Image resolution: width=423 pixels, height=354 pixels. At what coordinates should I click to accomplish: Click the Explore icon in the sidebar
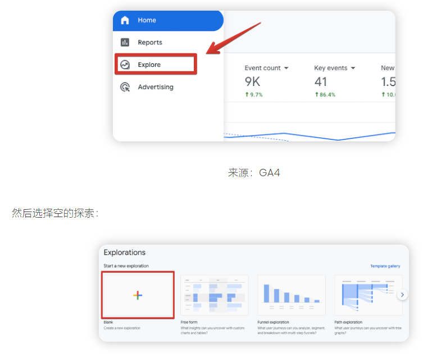[x=125, y=65]
